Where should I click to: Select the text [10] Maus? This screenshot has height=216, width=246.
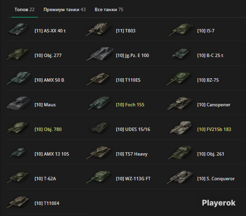45,105
